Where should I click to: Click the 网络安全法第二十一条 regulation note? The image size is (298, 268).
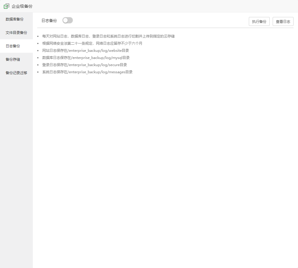(92, 43)
